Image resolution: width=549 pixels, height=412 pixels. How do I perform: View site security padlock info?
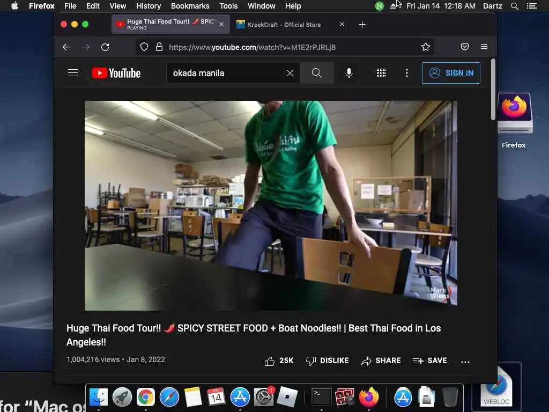tap(159, 47)
